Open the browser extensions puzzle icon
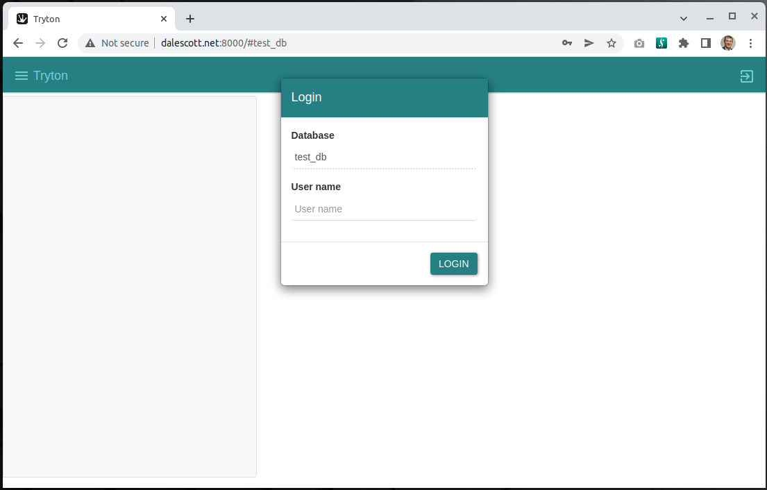The height and width of the screenshot is (490, 767). pyautogui.click(x=683, y=43)
